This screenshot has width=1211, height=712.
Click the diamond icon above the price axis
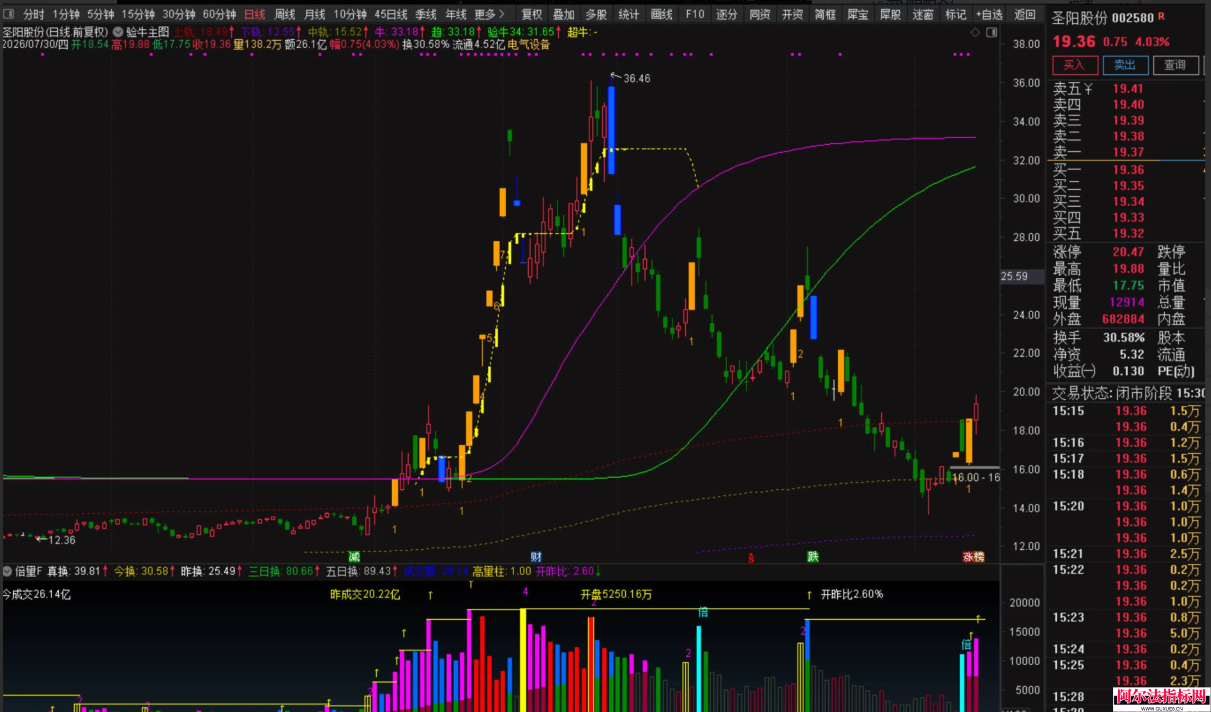tap(975, 32)
